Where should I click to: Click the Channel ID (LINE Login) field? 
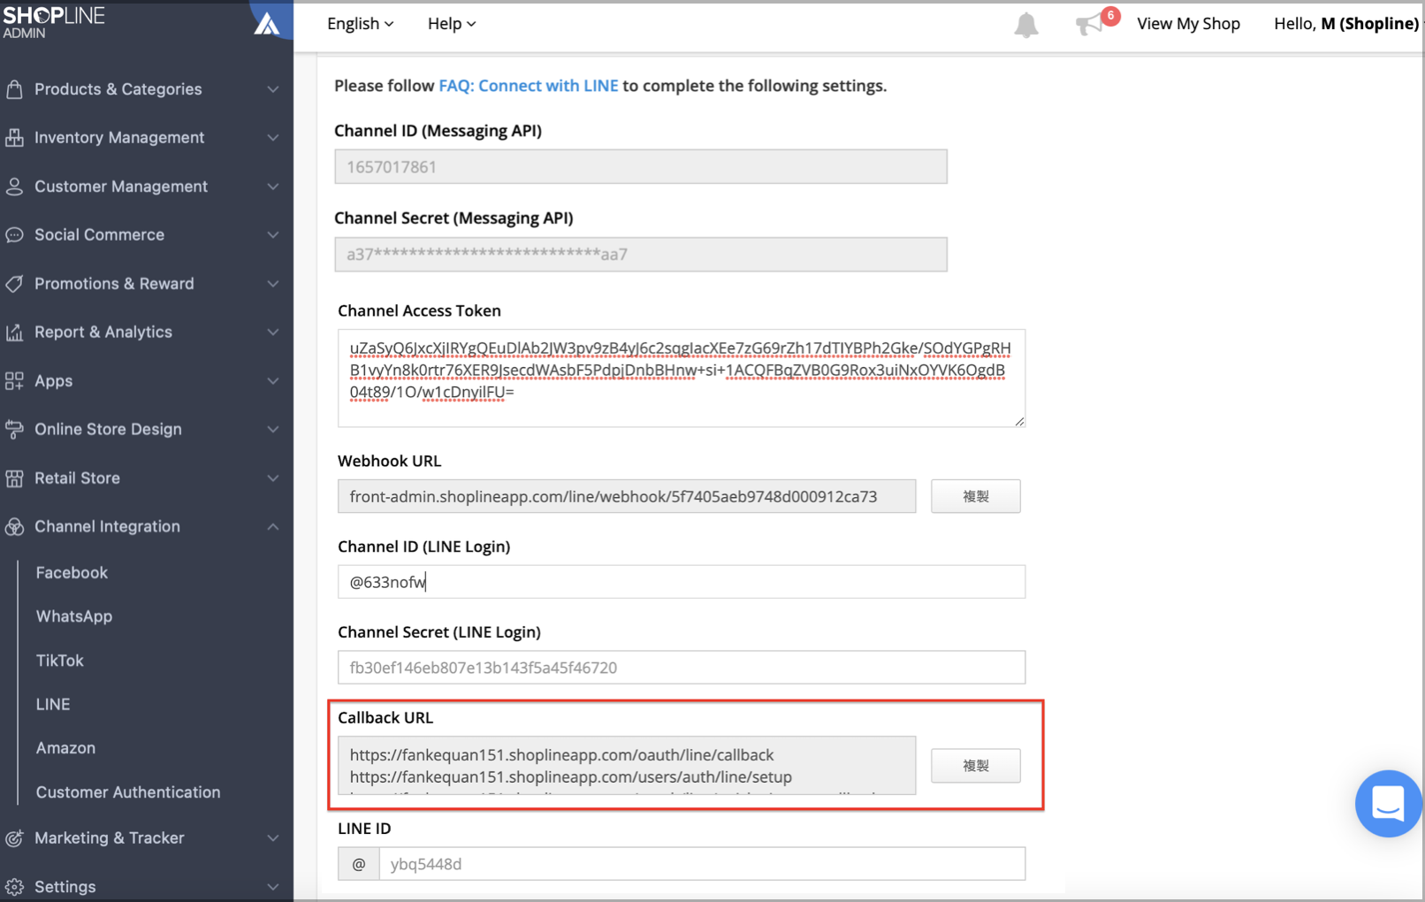click(682, 582)
